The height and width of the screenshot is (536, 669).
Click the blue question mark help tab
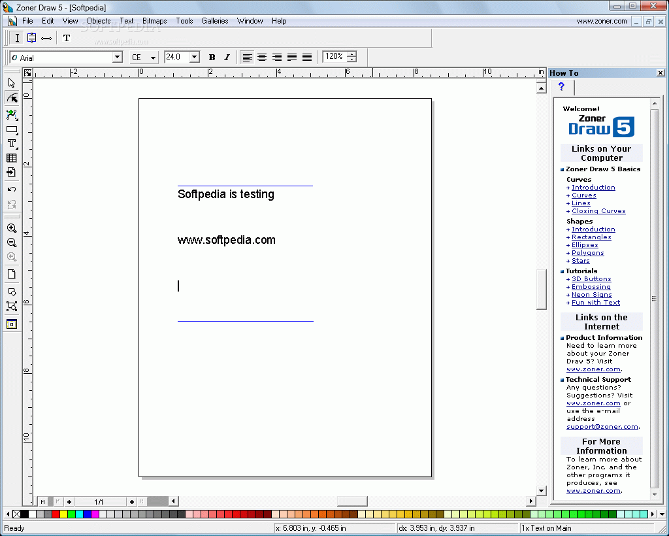tap(561, 87)
